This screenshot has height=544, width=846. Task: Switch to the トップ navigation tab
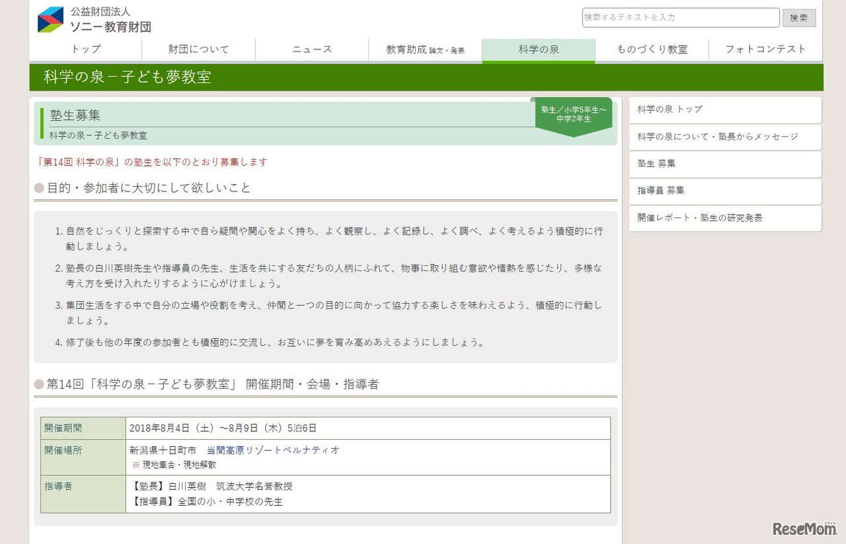click(86, 49)
